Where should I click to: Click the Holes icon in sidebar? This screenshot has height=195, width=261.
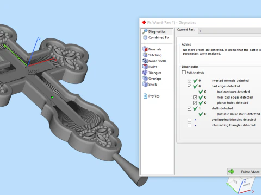tap(145, 67)
